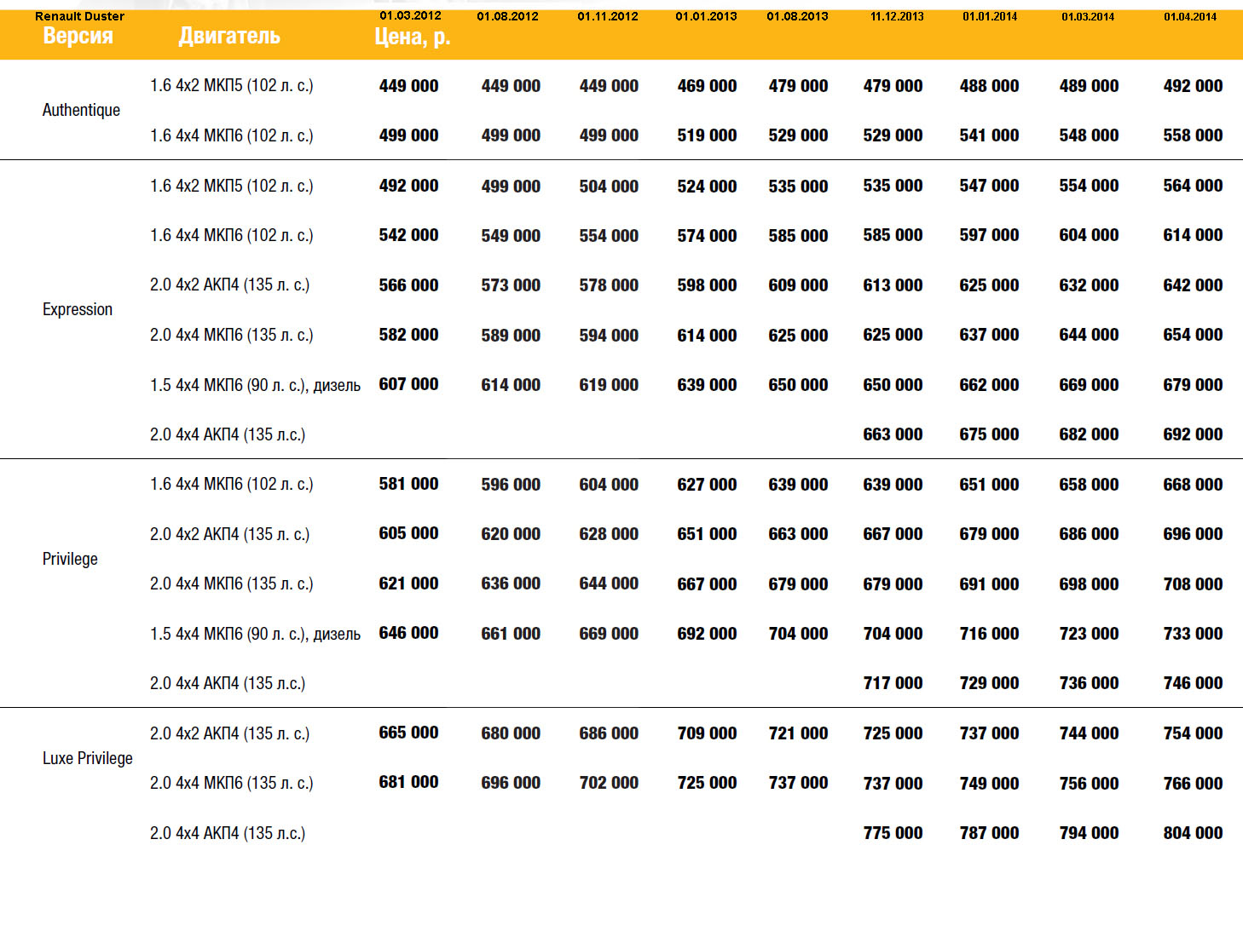
Task: Click price 519 000 in Authentique 4x4 row
Action: tap(707, 135)
